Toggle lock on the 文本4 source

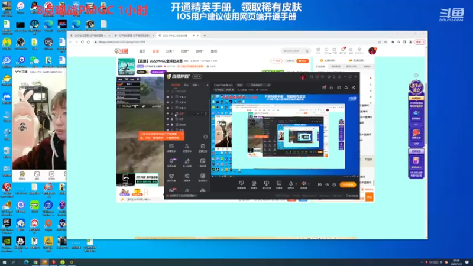(x=172, y=102)
